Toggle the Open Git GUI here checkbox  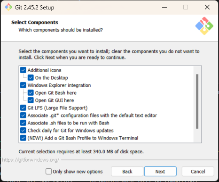pos(31,100)
